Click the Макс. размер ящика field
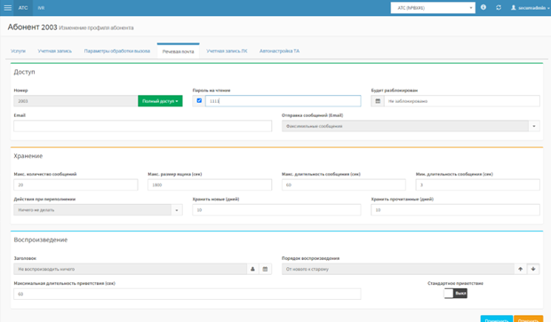 pyautogui.click(x=210, y=185)
